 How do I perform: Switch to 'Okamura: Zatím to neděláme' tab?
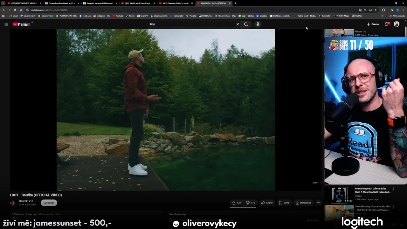pos(176,3)
